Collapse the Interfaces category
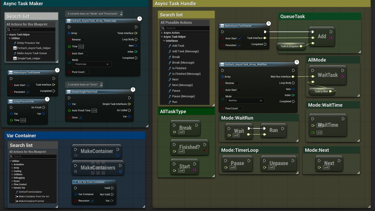 (x=164, y=41)
